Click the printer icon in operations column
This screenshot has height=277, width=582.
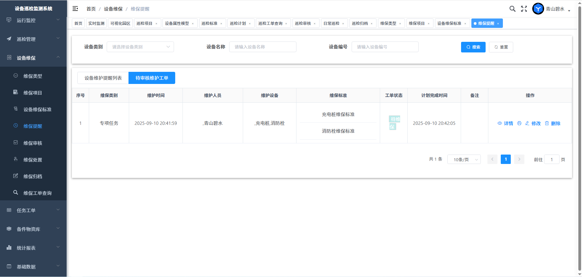(x=519, y=123)
